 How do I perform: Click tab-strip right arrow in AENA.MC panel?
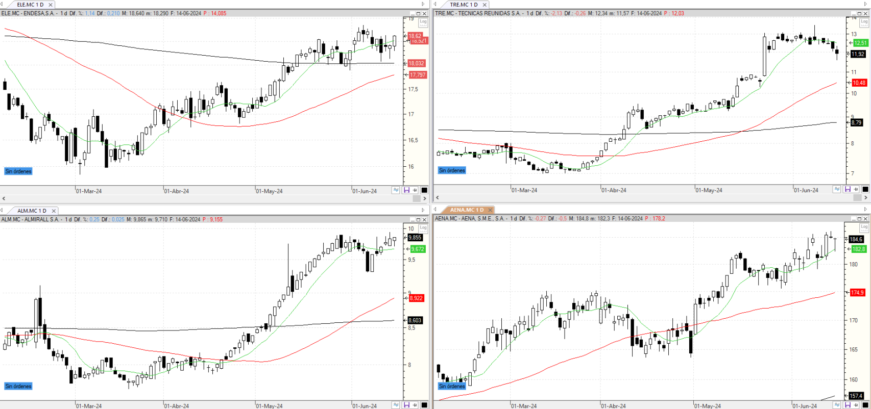coord(865,209)
